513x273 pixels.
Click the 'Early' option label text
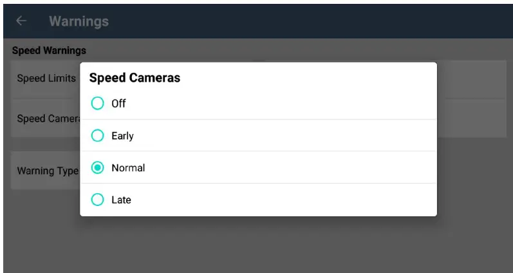(122, 136)
